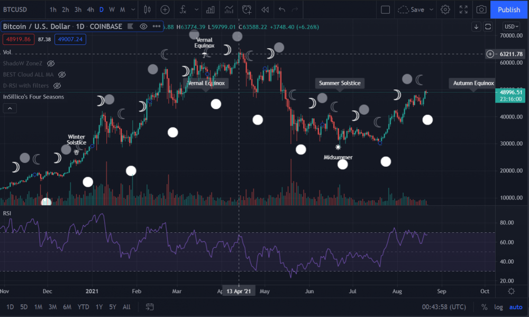Image resolution: width=529 pixels, height=317 pixels.
Task: Open the USD currency dropdown
Action: (x=511, y=26)
